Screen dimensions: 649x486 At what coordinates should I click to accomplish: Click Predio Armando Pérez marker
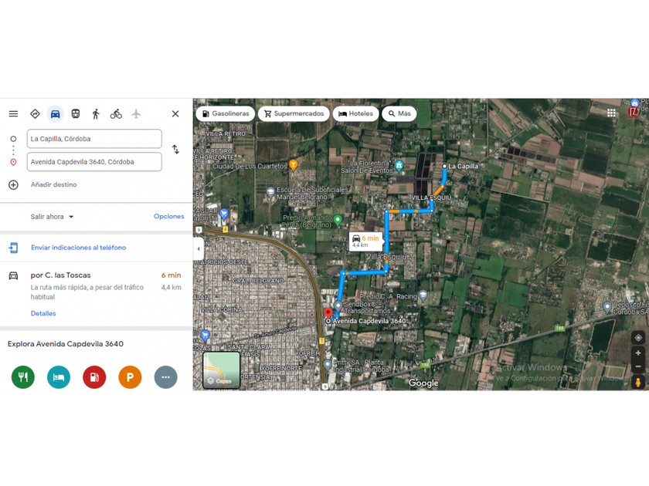point(338,221)
